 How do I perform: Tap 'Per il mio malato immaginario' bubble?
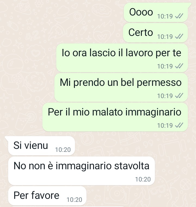115,117
